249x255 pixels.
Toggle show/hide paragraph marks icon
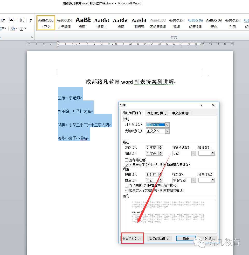click(x=31, y=20)
